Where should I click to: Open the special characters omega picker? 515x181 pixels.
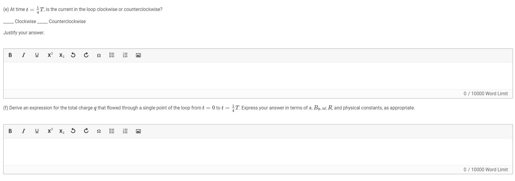[x=99, y=55]
